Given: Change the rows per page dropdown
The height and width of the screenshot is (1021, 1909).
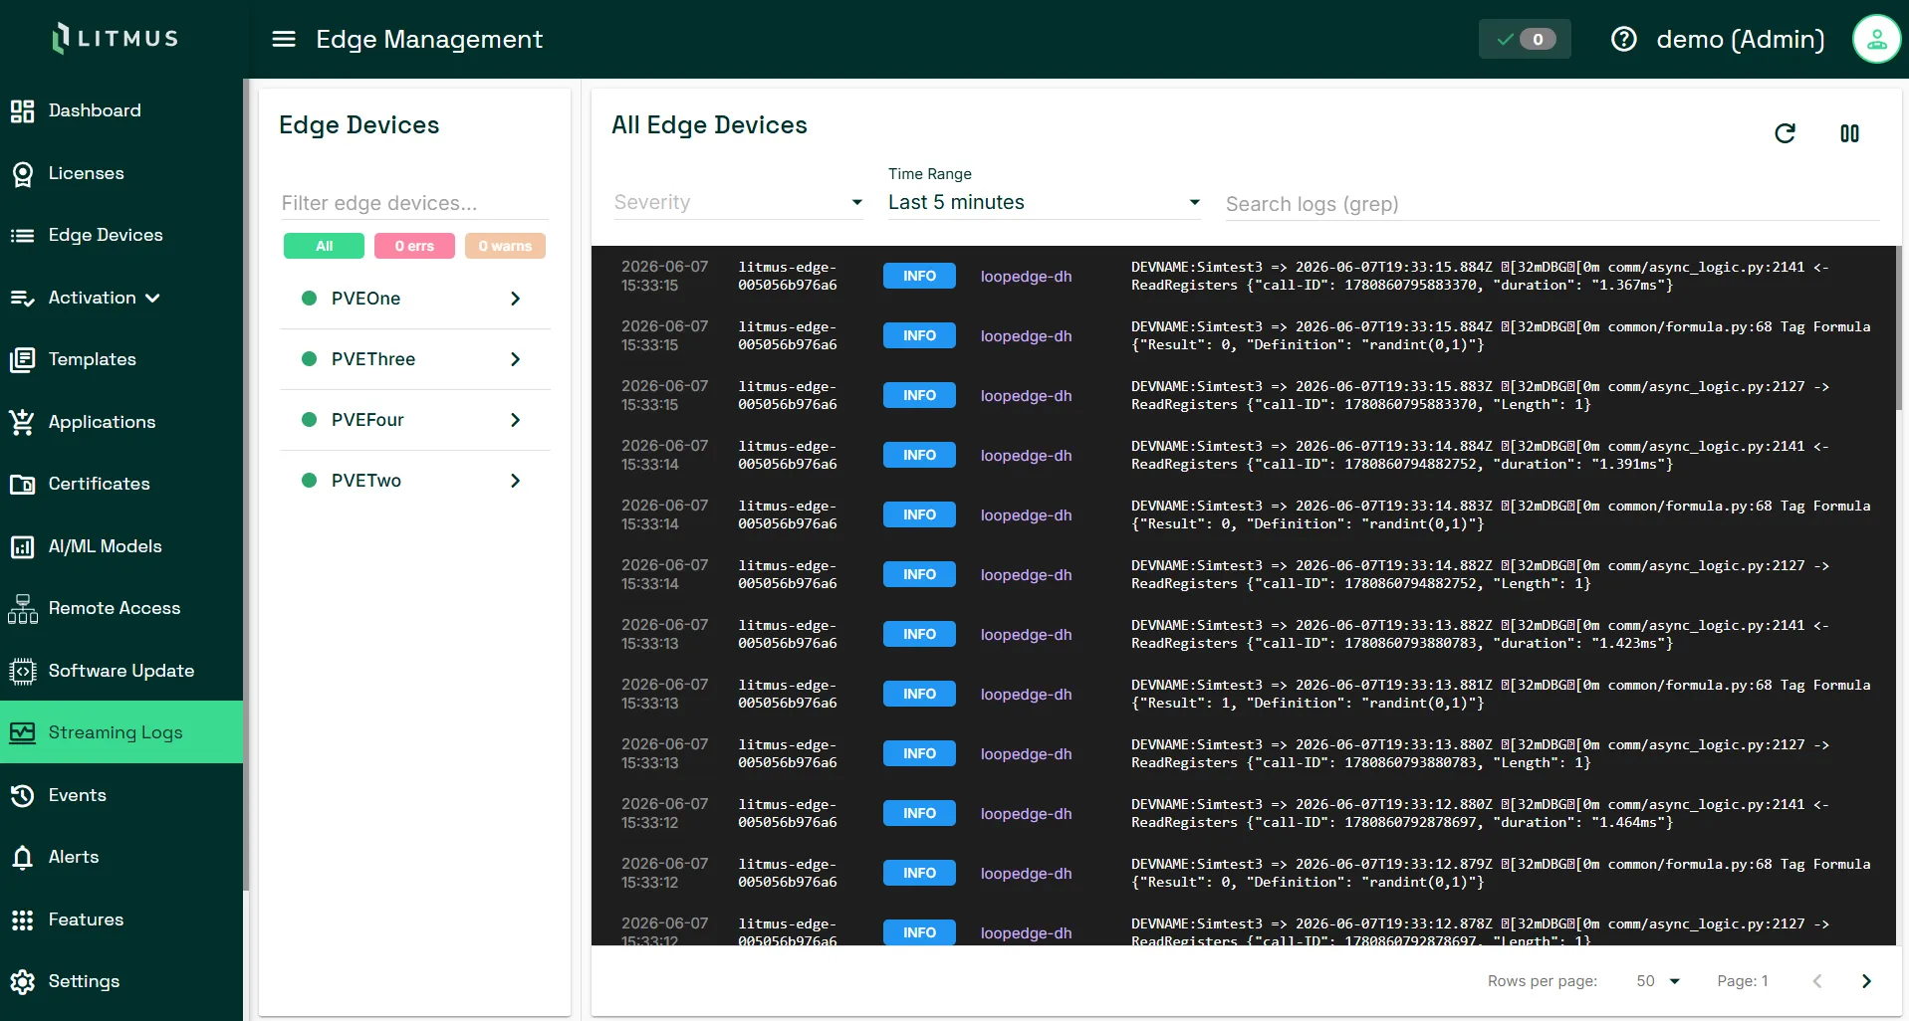Looking at the screenshot, I should [1658, 981].
